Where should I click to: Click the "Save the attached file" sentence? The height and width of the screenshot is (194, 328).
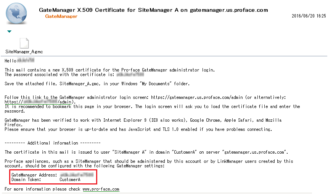coord(97,84)
